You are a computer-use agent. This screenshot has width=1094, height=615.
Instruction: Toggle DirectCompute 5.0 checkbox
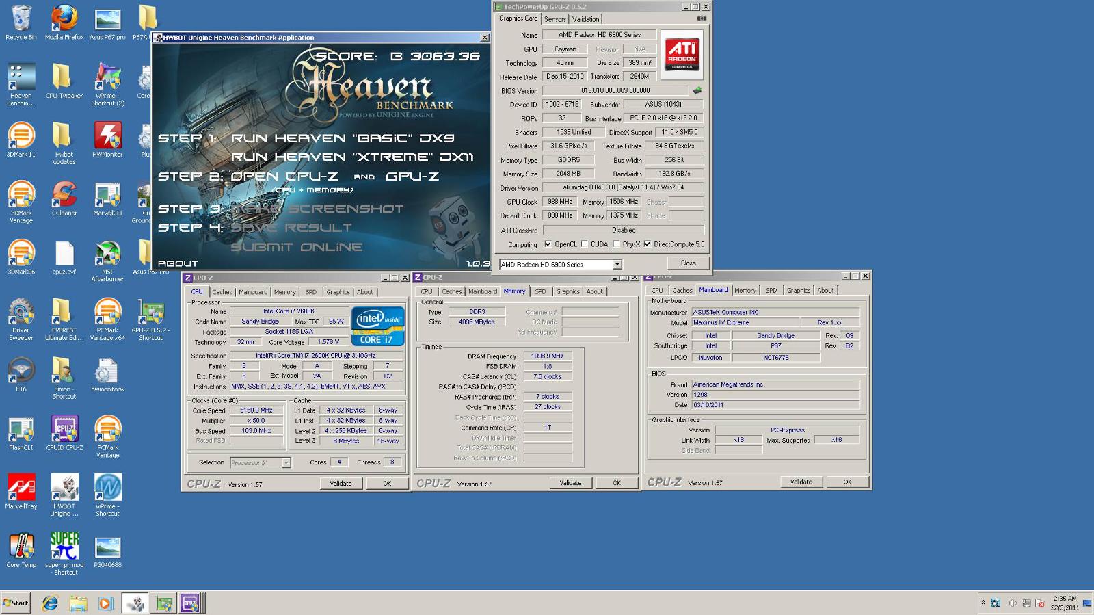[x=647, y=244]
